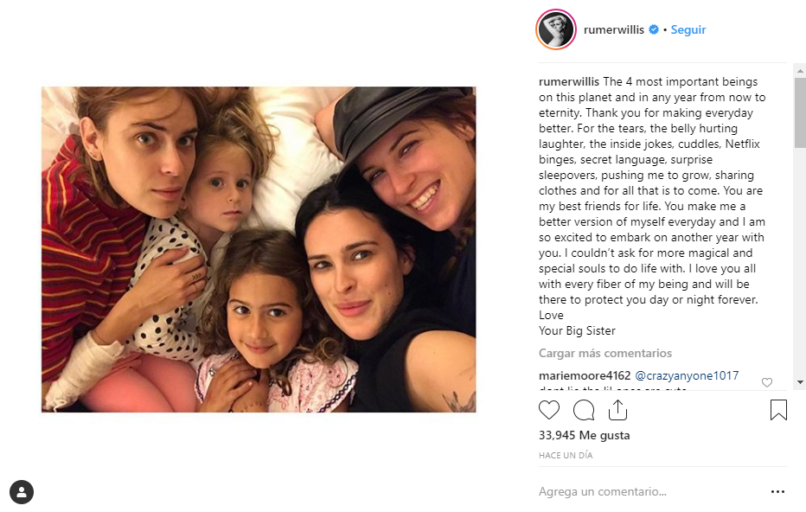Open the comment speech bubble icon
The width and height of the screenshot is (806, 512).
coord(584,410)
